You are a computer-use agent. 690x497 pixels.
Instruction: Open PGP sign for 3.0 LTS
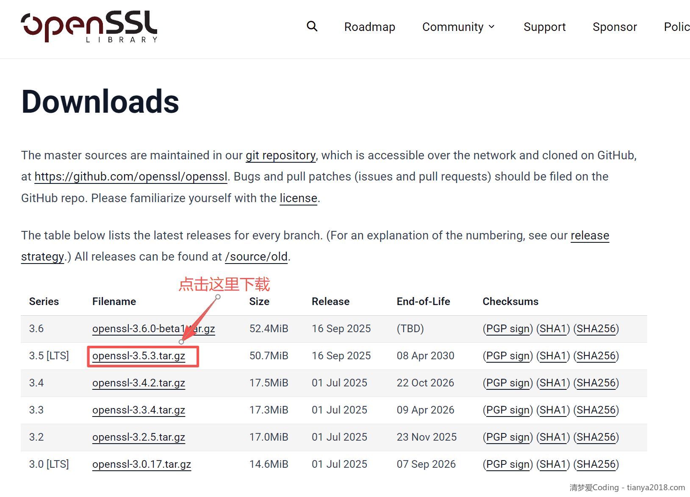tap(507, 464)
